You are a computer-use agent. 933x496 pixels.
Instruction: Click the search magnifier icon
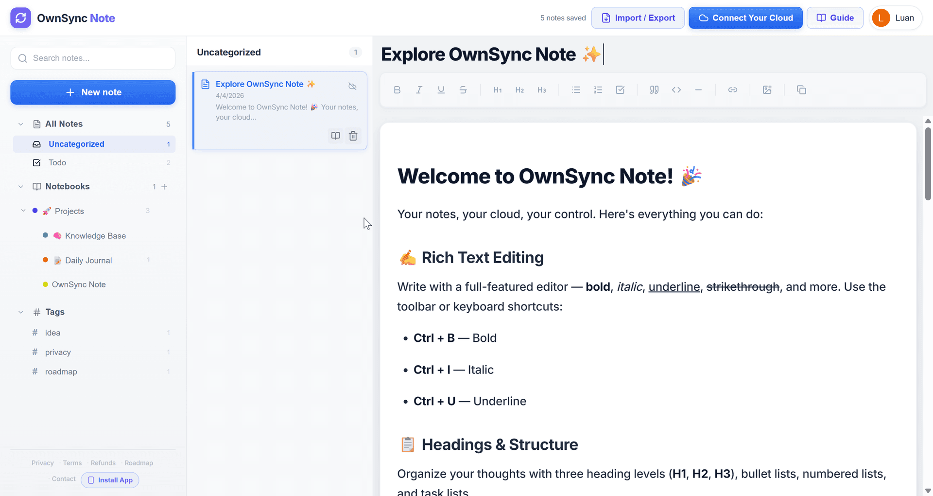[22, 58]
